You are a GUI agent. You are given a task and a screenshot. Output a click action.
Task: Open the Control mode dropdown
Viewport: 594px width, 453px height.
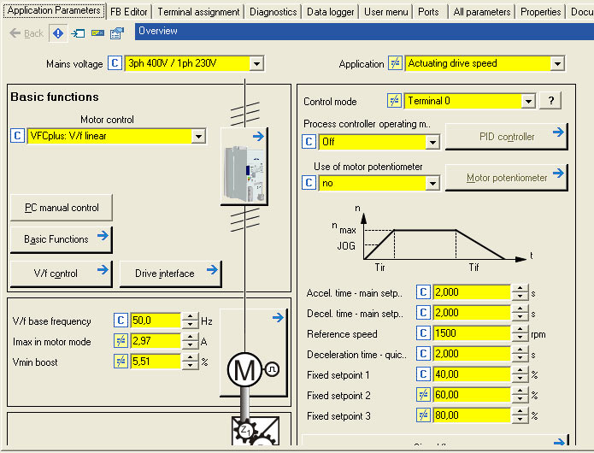point(528,101)
